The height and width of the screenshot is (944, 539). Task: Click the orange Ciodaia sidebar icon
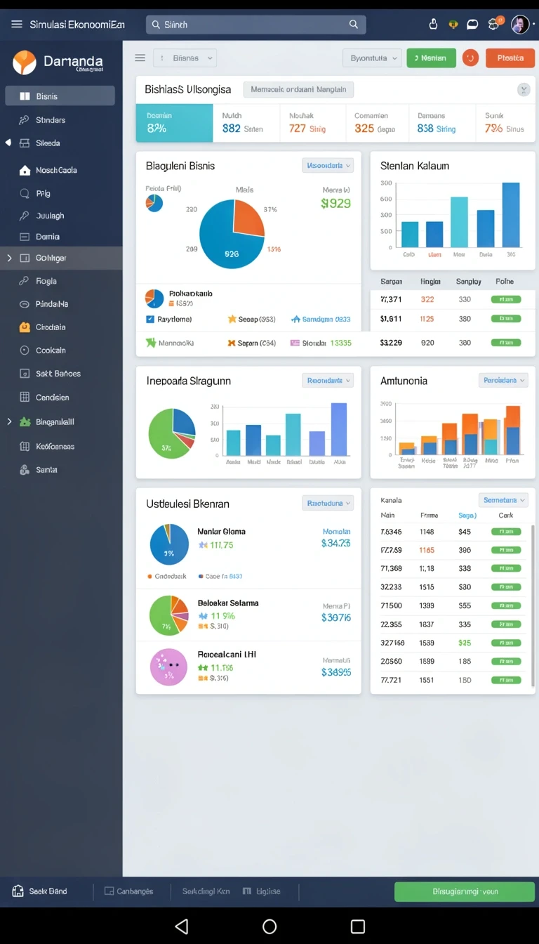tap(25, 327)
